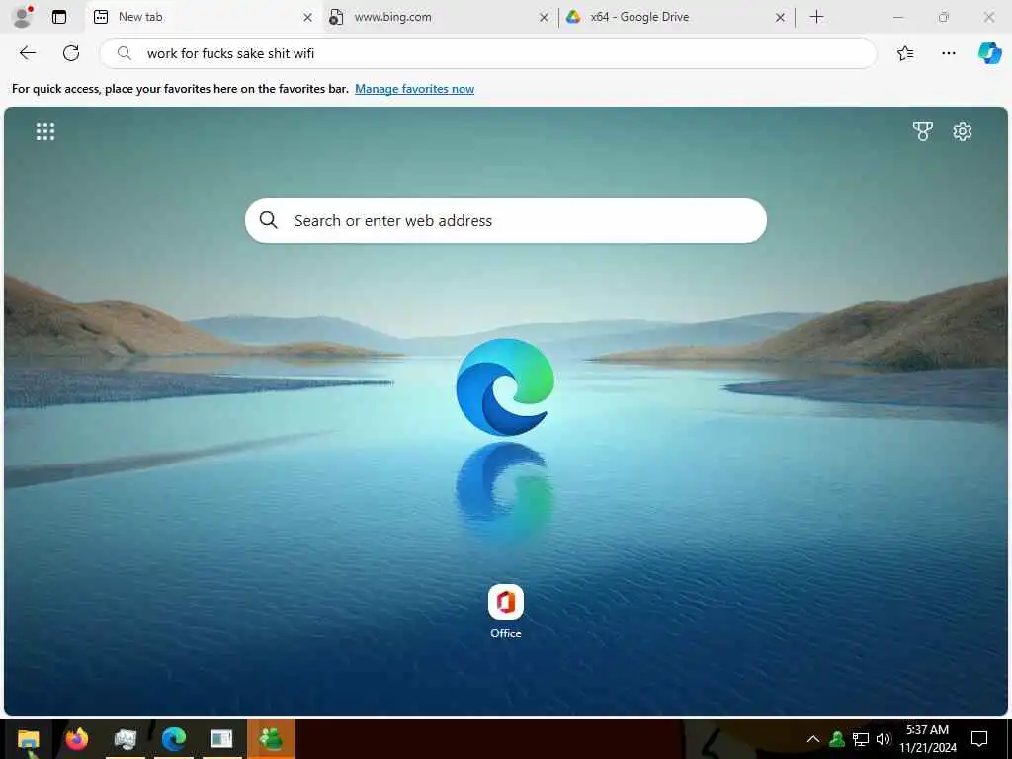The height and width of the screenshot is (759, 1012).
Task: Open Microsoft Edge taskbar icon
Action: [x=174, y=739]
